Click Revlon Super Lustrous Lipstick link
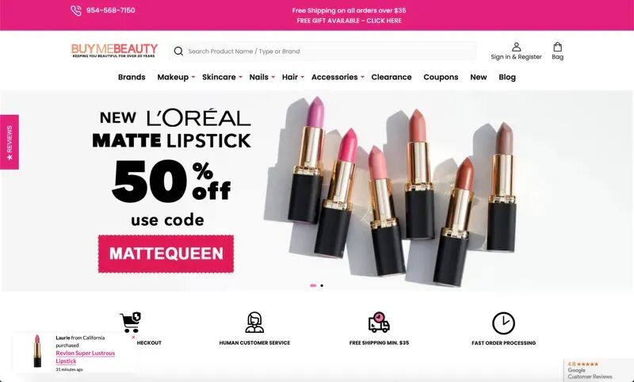634x382 pixels. click(x=86, y=357)
